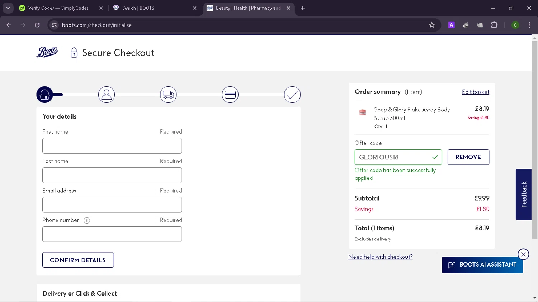Screen dimensions: 538x302
Task: Click the page scrollbar up arrow
Action: click(535, 38)
